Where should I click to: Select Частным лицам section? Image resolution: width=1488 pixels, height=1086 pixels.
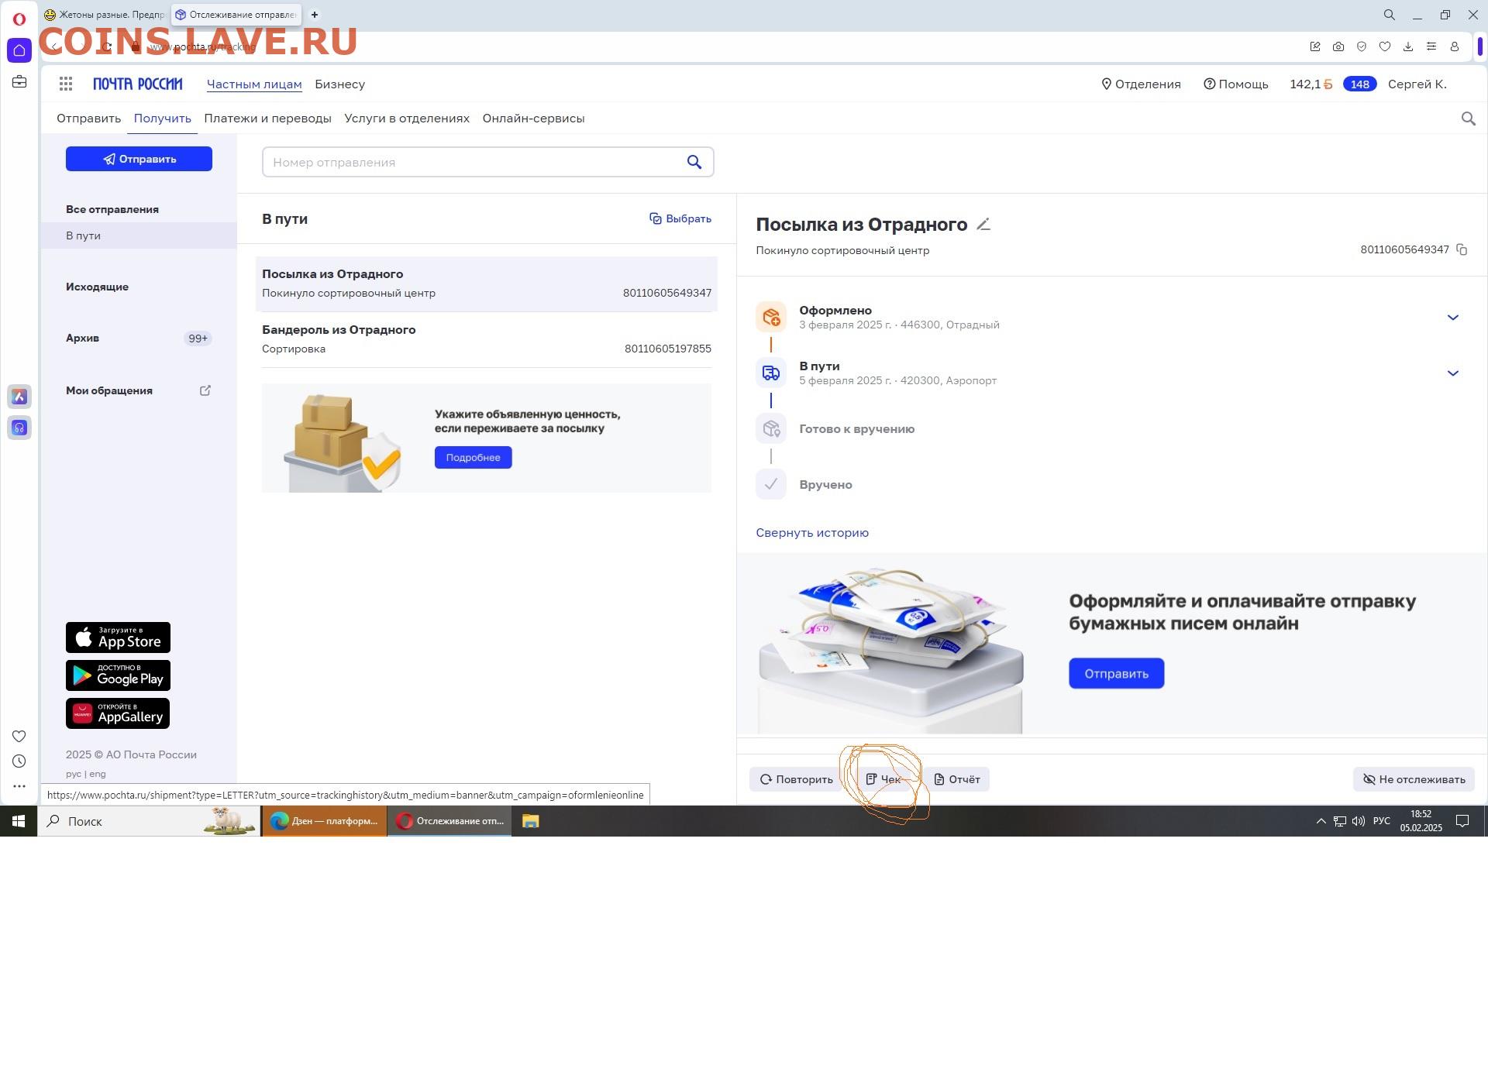coord(254,84)
